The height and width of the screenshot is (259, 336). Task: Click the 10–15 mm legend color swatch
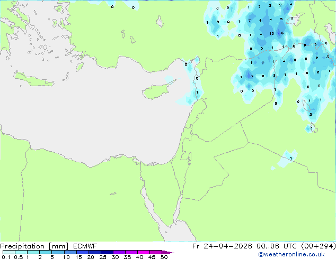70,252
